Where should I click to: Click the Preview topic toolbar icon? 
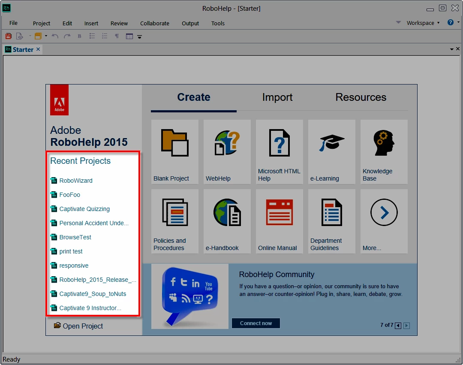tap(19, 36)
